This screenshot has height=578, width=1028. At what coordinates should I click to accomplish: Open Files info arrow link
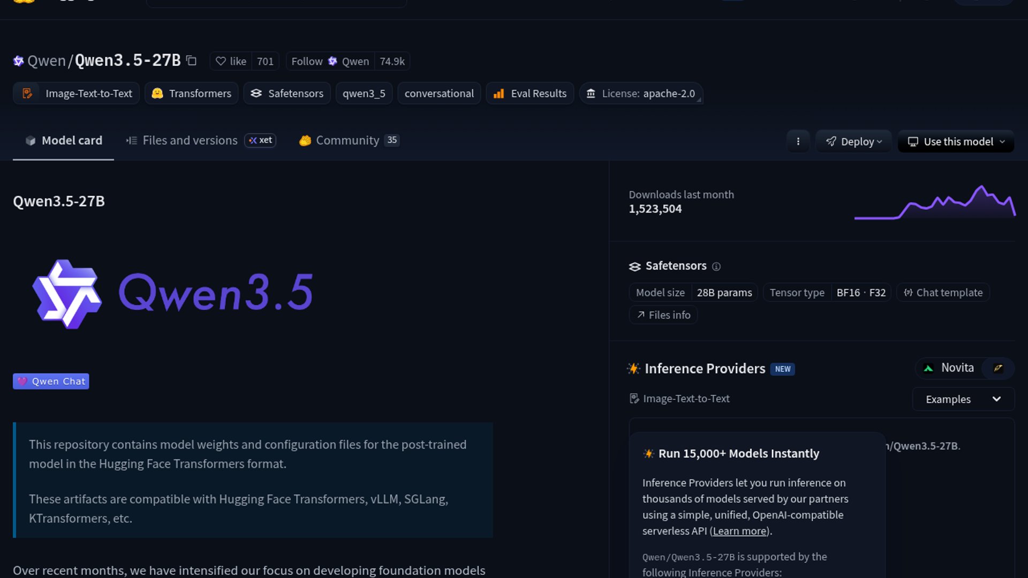point(663,315)
